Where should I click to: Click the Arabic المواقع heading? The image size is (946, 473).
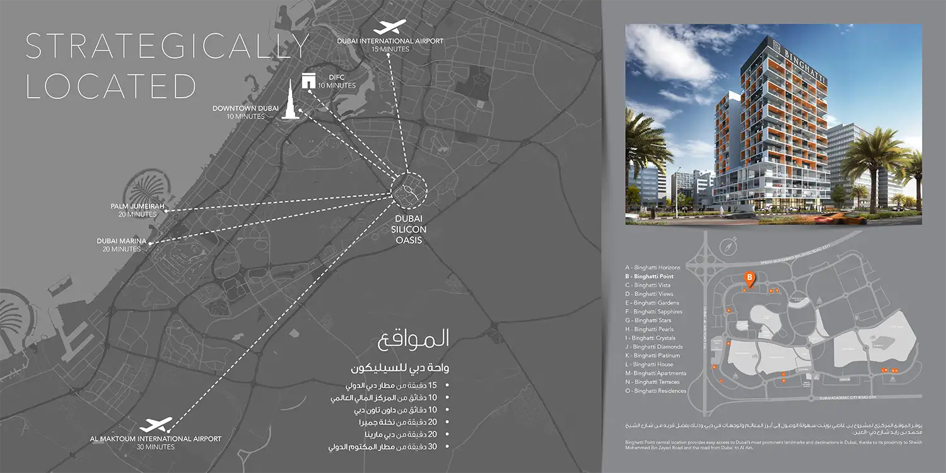click(414, 339)
